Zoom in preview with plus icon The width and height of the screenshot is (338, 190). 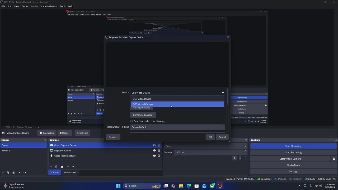click(14, 127)
